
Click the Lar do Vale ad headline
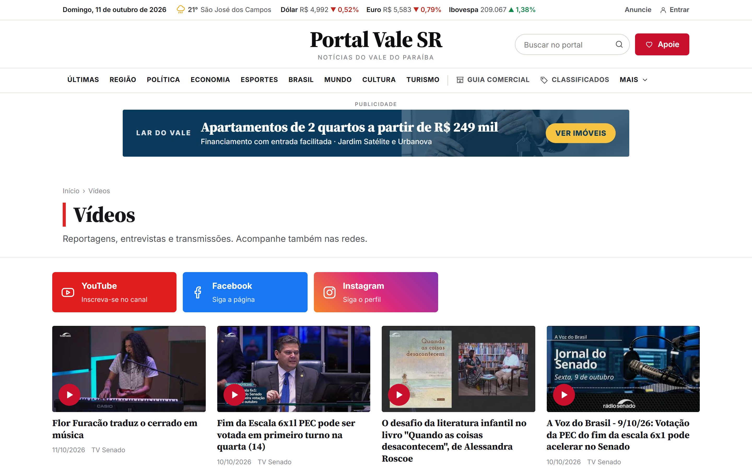coord(349,127)
